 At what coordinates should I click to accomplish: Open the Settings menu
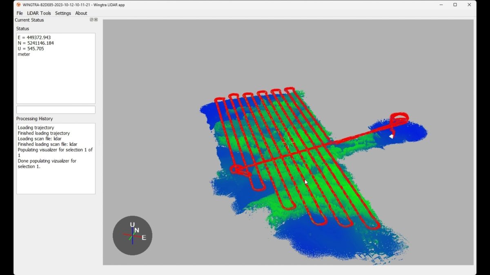coord(63,13)
